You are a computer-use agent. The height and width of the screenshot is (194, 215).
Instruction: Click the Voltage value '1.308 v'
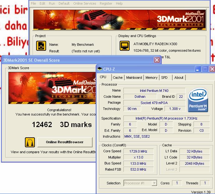175,109
